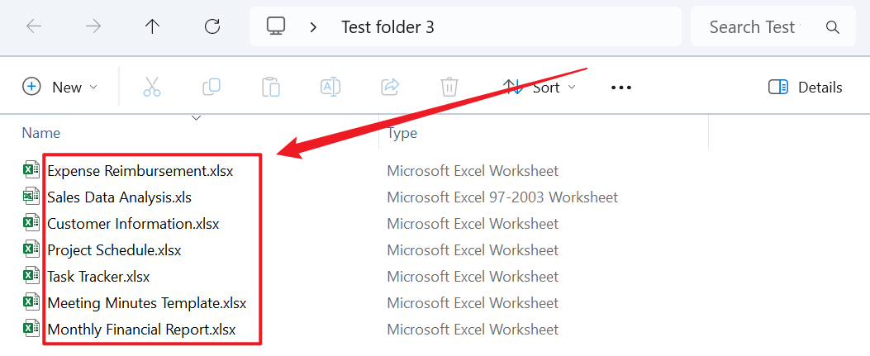Click the Name column header
Viewport: 870px width, 356px height.
41,133
